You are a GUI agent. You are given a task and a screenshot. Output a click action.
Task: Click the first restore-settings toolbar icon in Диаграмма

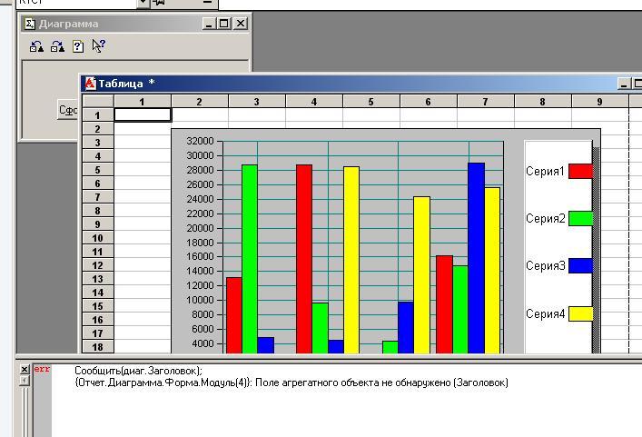36,46
